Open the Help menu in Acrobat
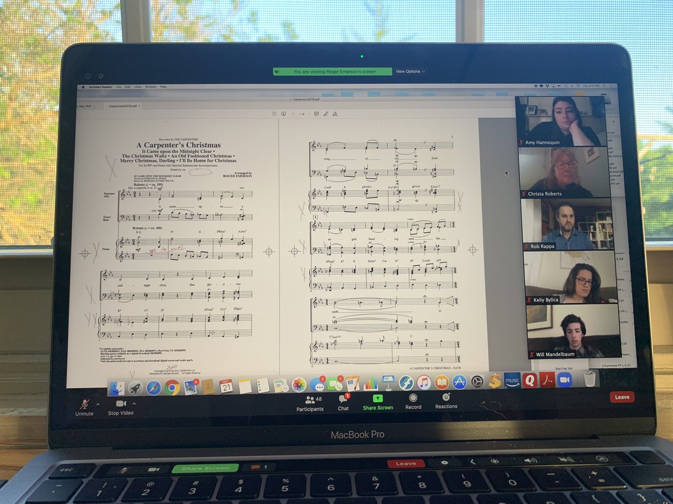The image size is (673, 504). coord(163,87)
